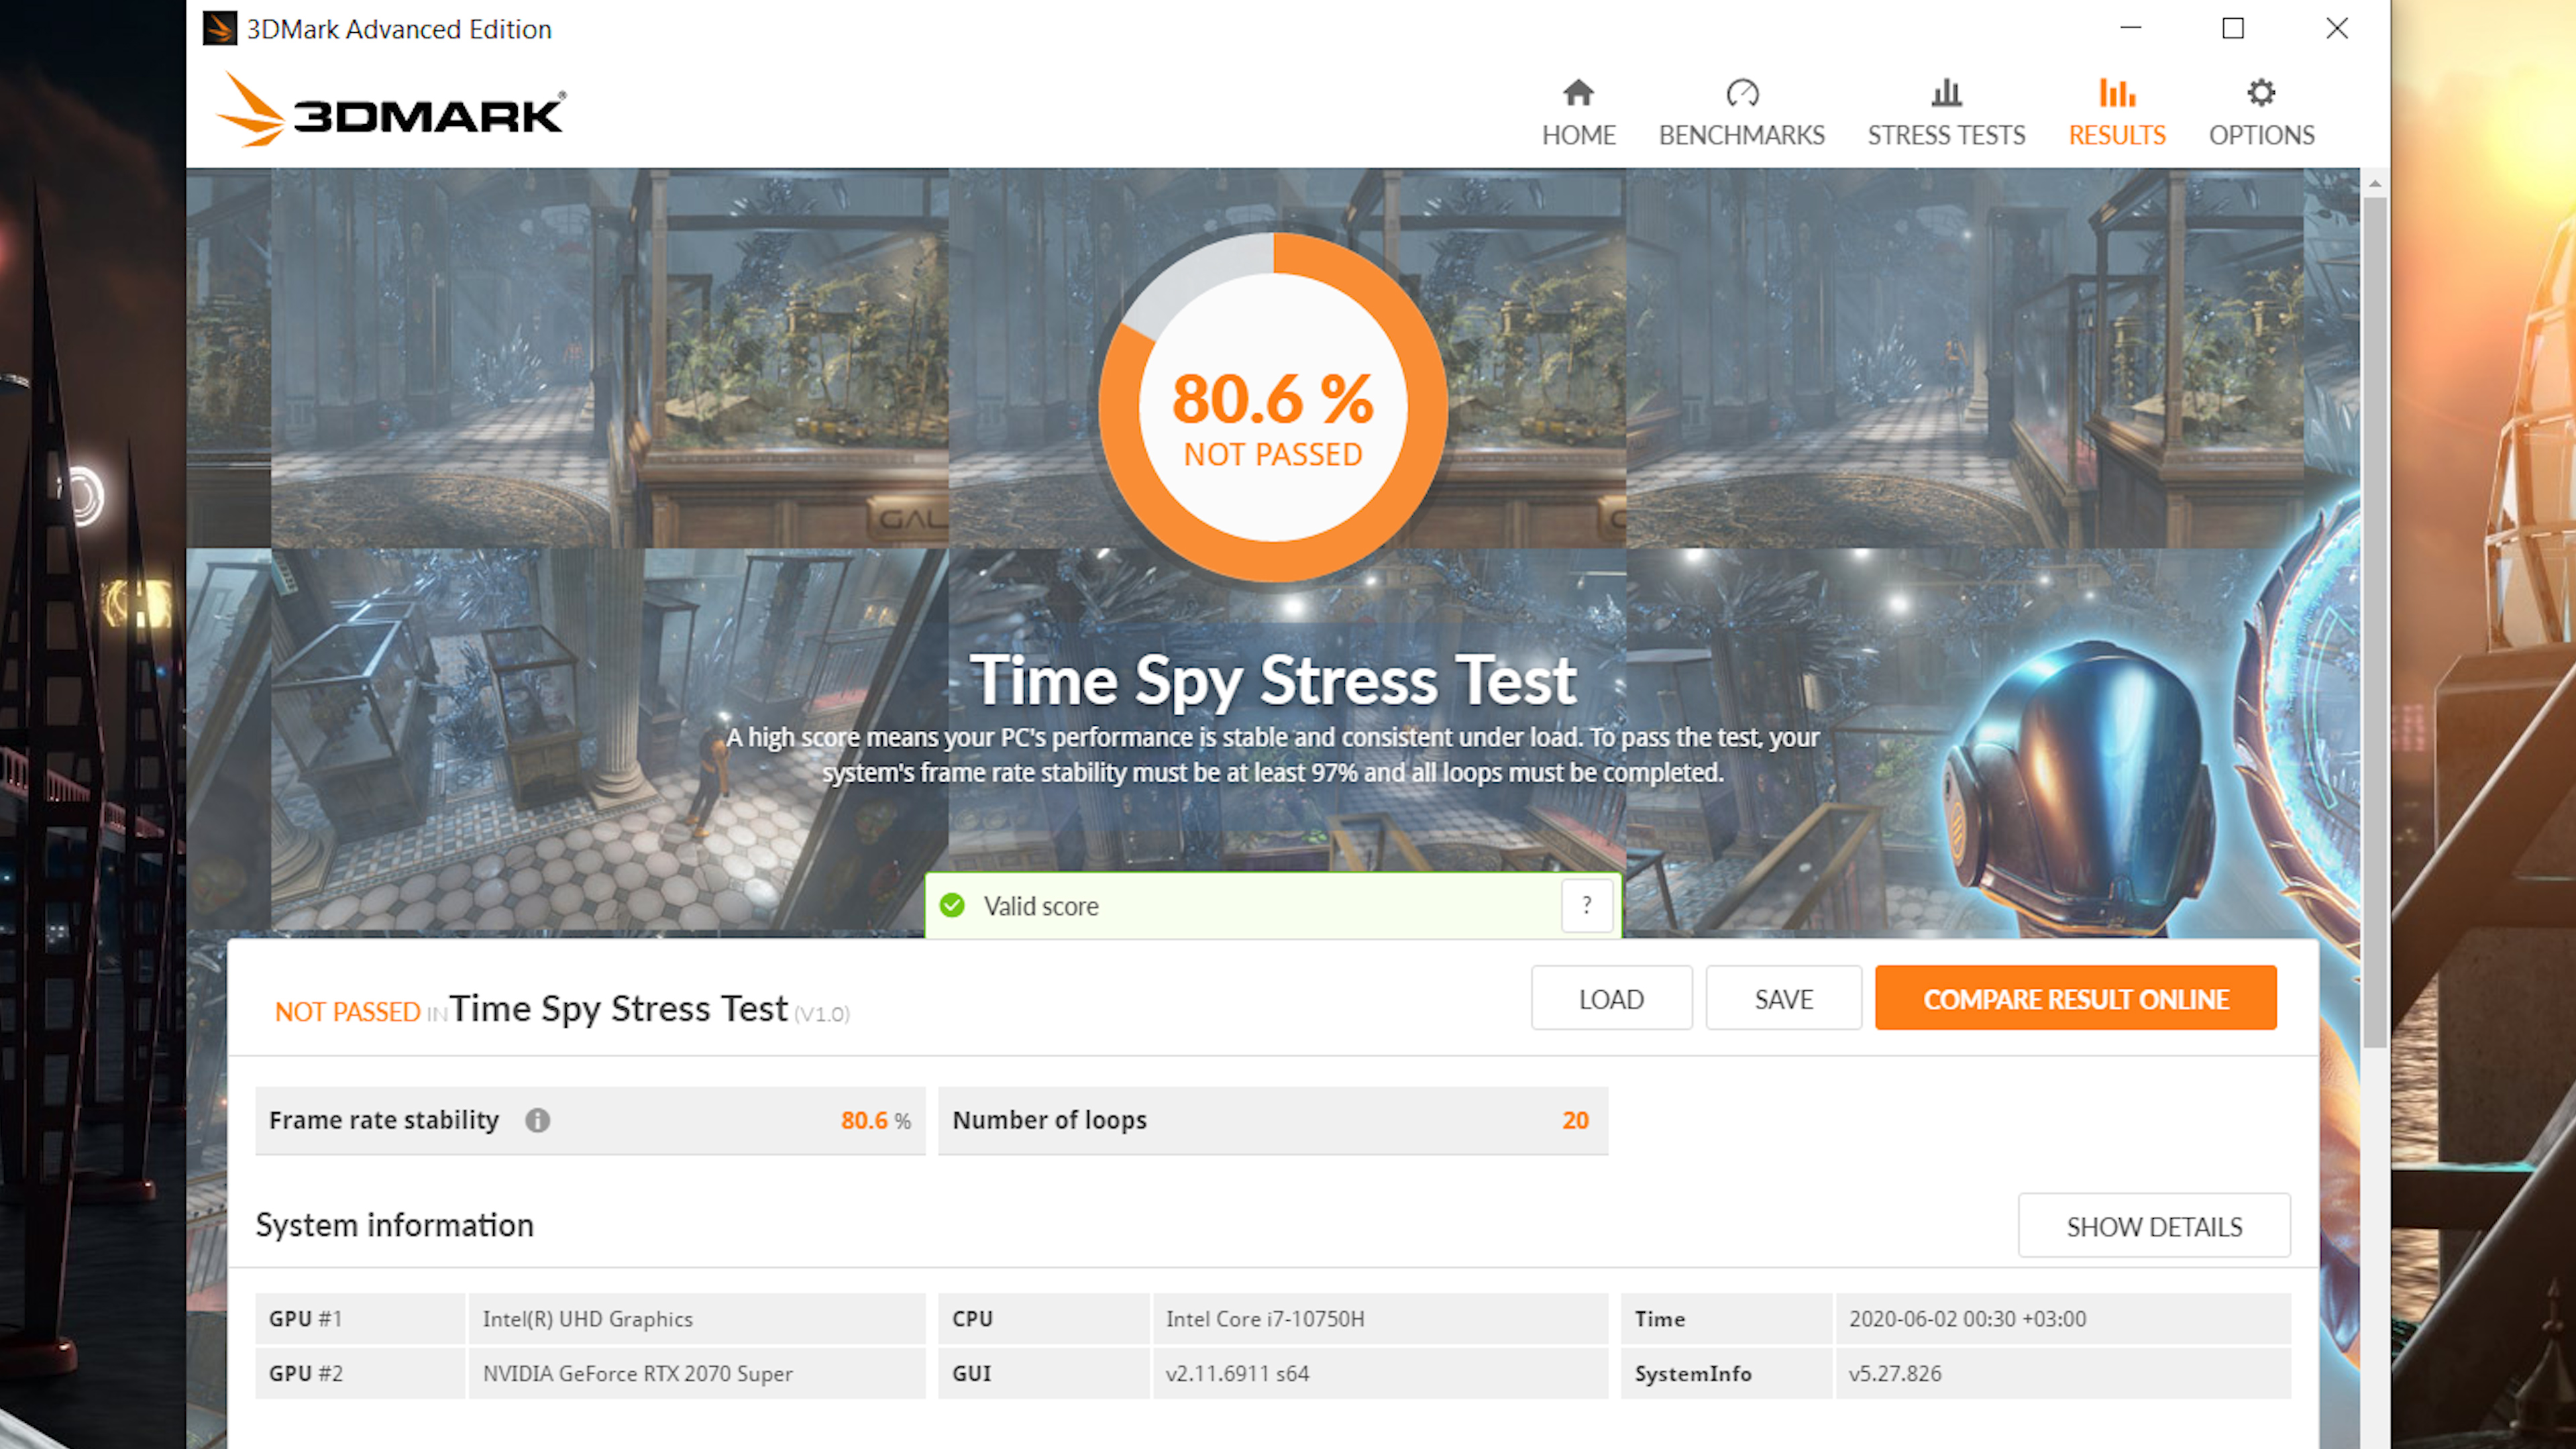The image size is (2576, 1449).
Task: Click the 80.6 % circular score gauge
Action: pyautogui.click(x=1273, y=407)
